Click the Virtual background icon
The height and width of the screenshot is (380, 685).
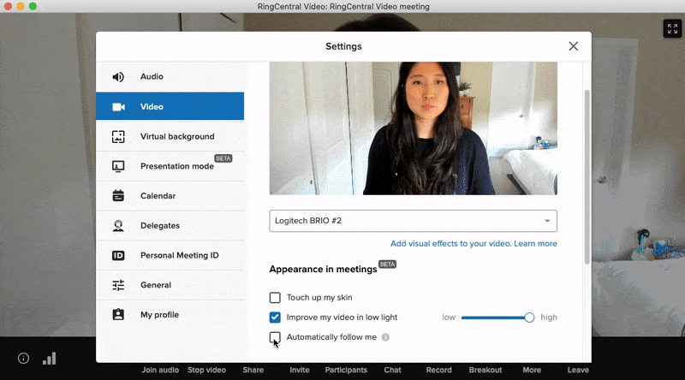tap(119, 137)
